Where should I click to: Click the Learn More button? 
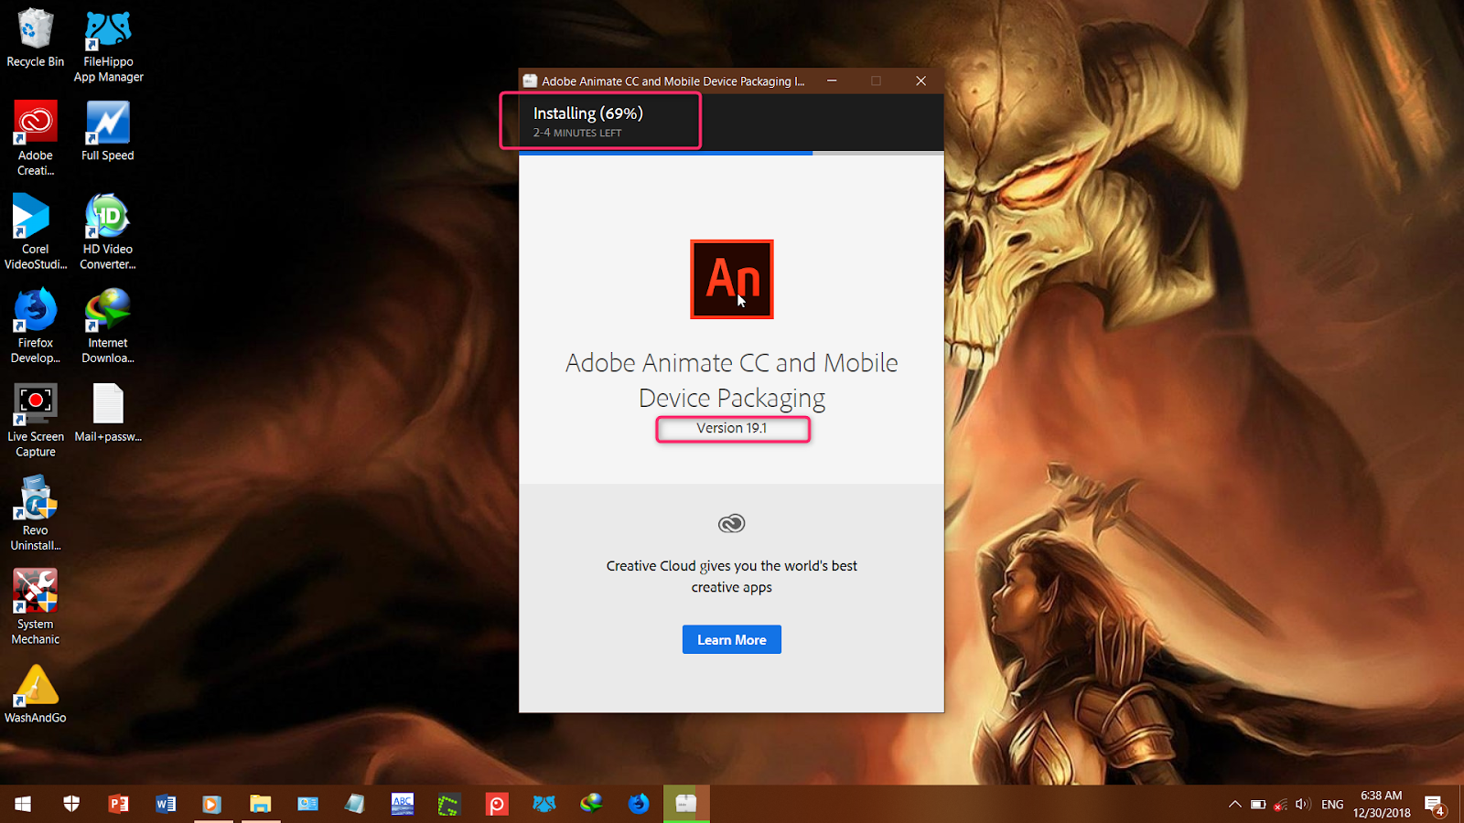(x=732, y=640)
